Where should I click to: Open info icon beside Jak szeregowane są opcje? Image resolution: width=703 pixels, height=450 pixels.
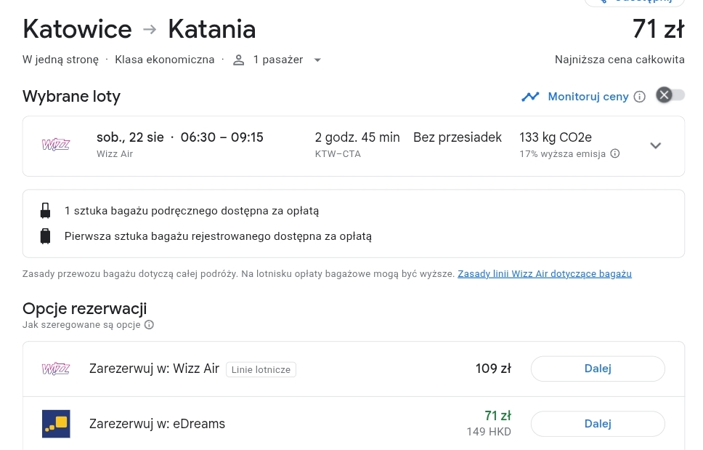pos(150,324)
